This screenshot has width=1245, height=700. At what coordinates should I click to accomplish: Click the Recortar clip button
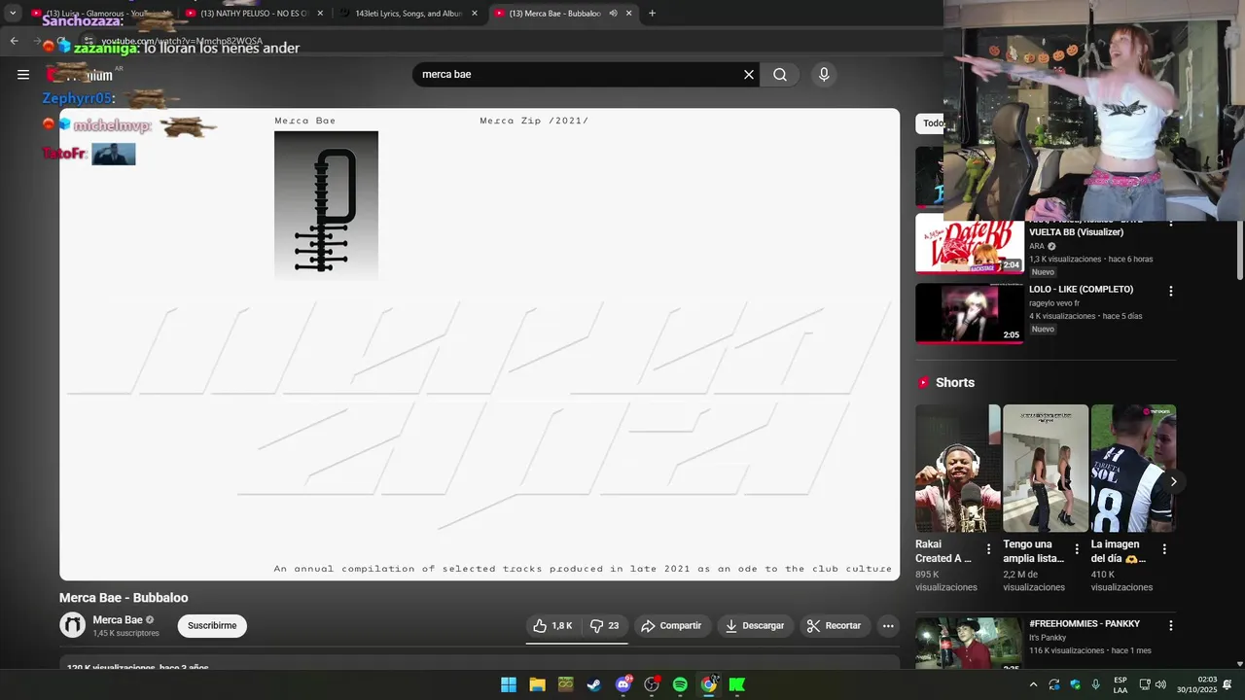tap(836, 626)
